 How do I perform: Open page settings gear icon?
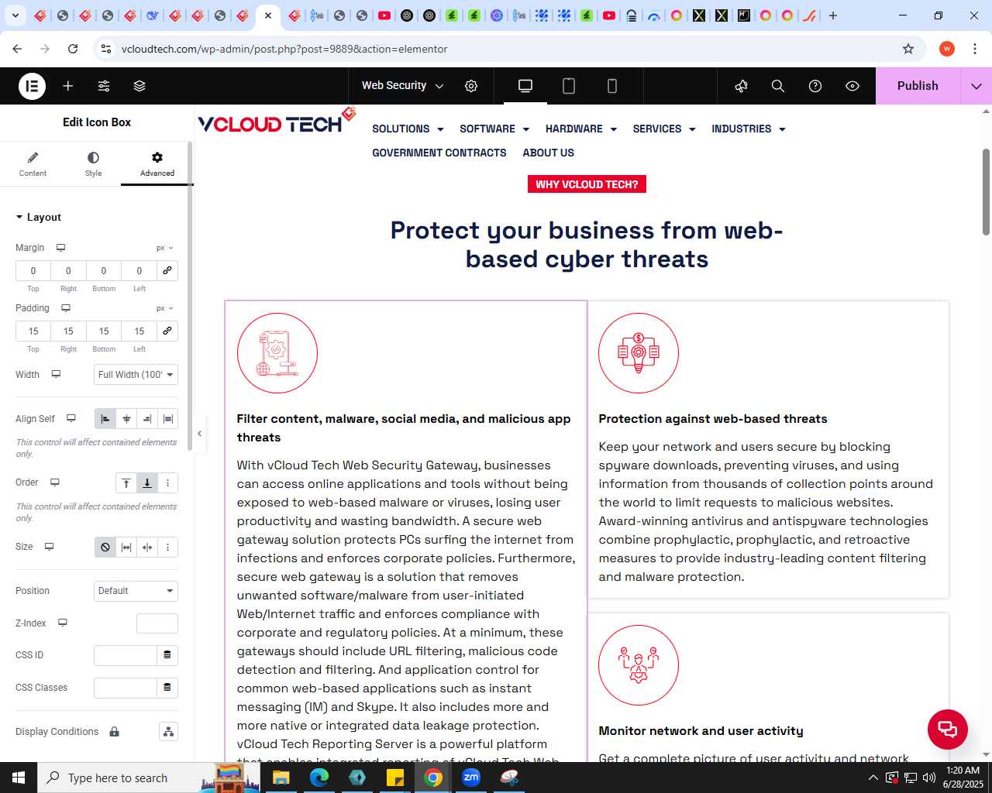[471, 86]
